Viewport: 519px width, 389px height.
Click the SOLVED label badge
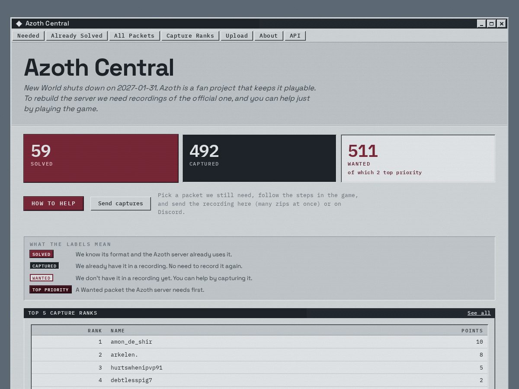pyautogui.click(x=42, y=254)
